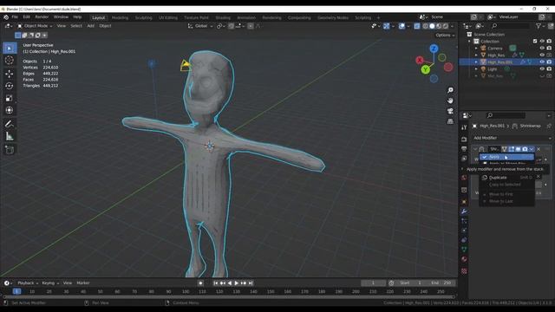Click the pan hand viewport icon

click(450, 101)
